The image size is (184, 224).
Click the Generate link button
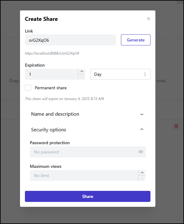point(136,40)
